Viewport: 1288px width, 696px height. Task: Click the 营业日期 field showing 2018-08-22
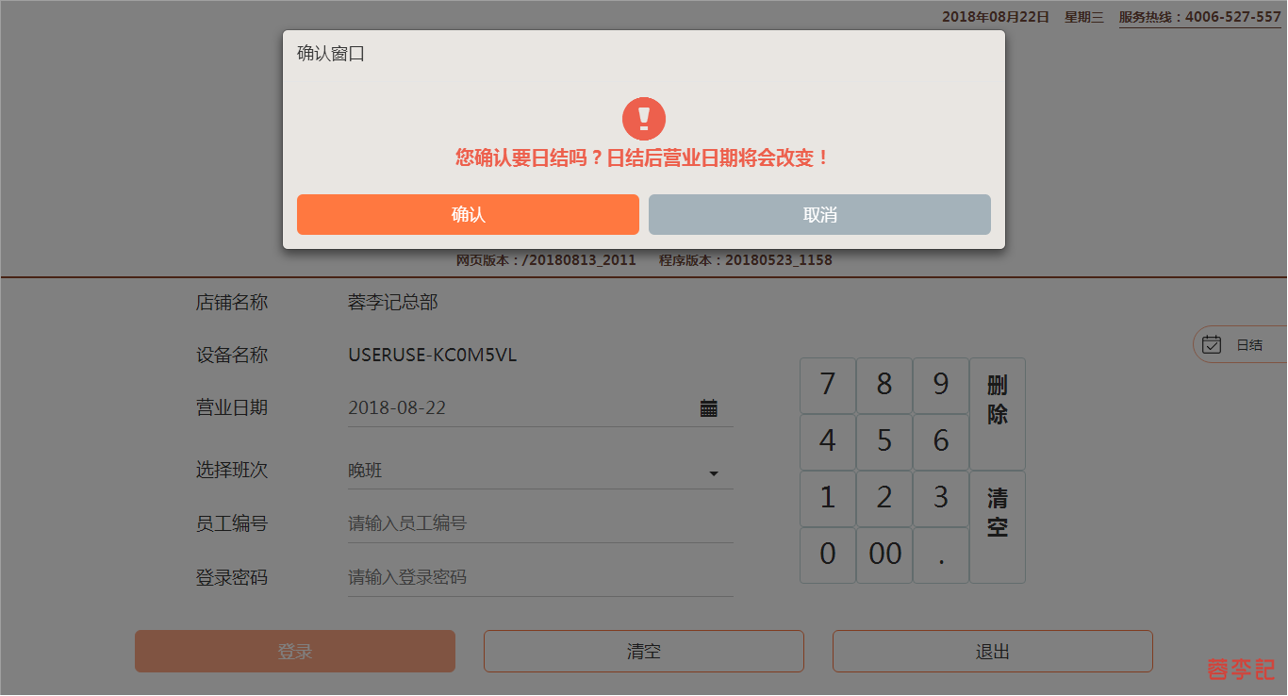coord(540,408)
